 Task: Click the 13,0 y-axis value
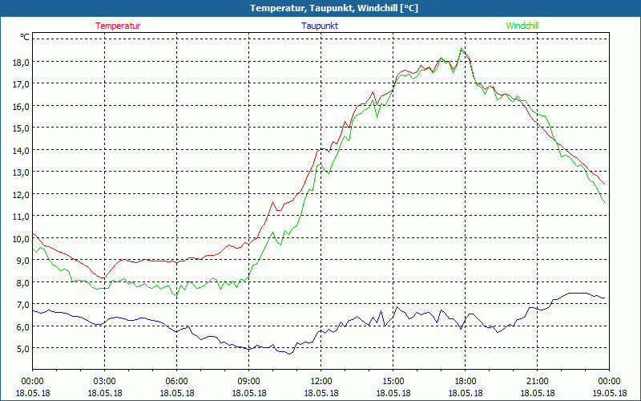tap(22, 172)
